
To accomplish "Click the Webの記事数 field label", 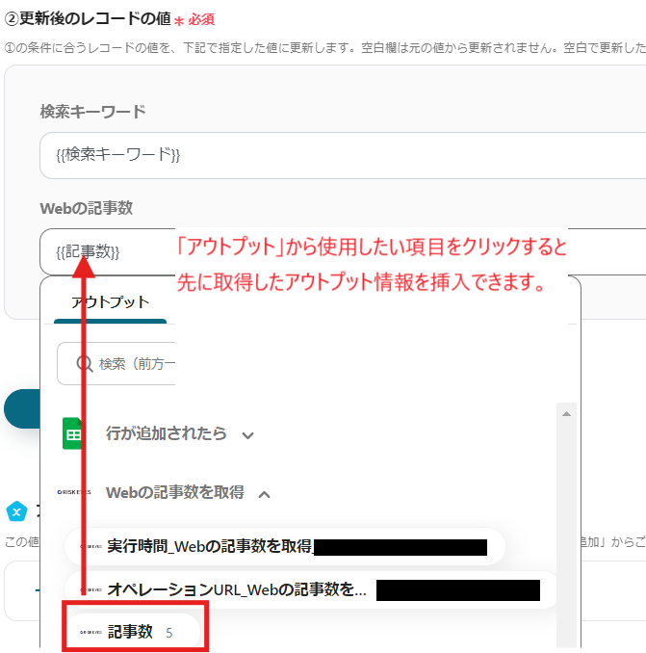I will pos(86,208).
